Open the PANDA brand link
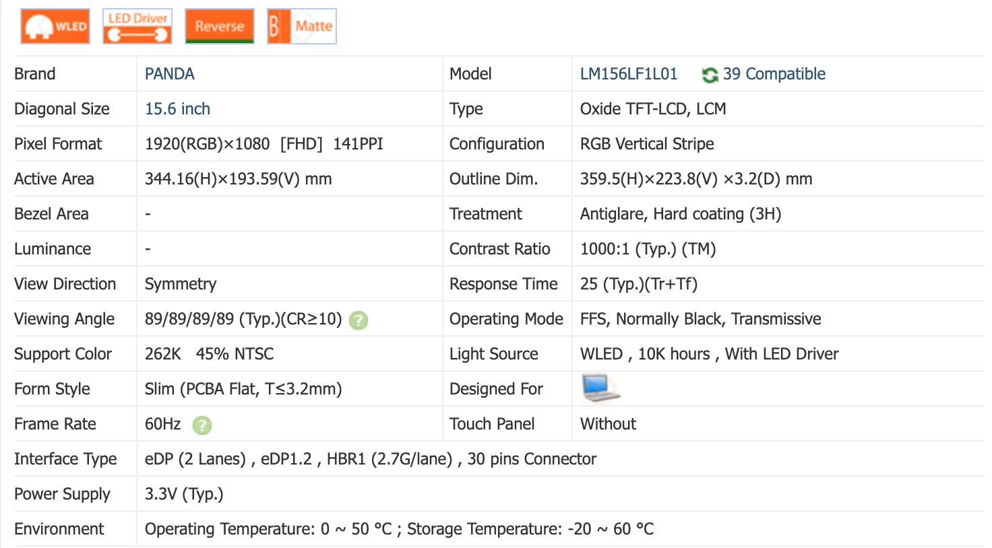Image resolution: width=992 pixels, height=548 pixels. [170, 74]
